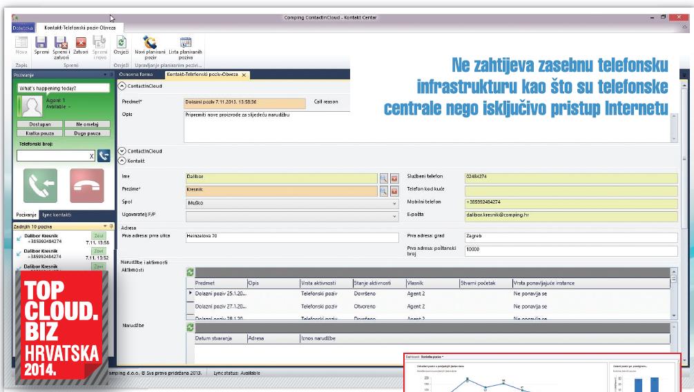Screen dimensions: 694x392
Task: Collapse the Kontakt section
Action: point(122,159)
